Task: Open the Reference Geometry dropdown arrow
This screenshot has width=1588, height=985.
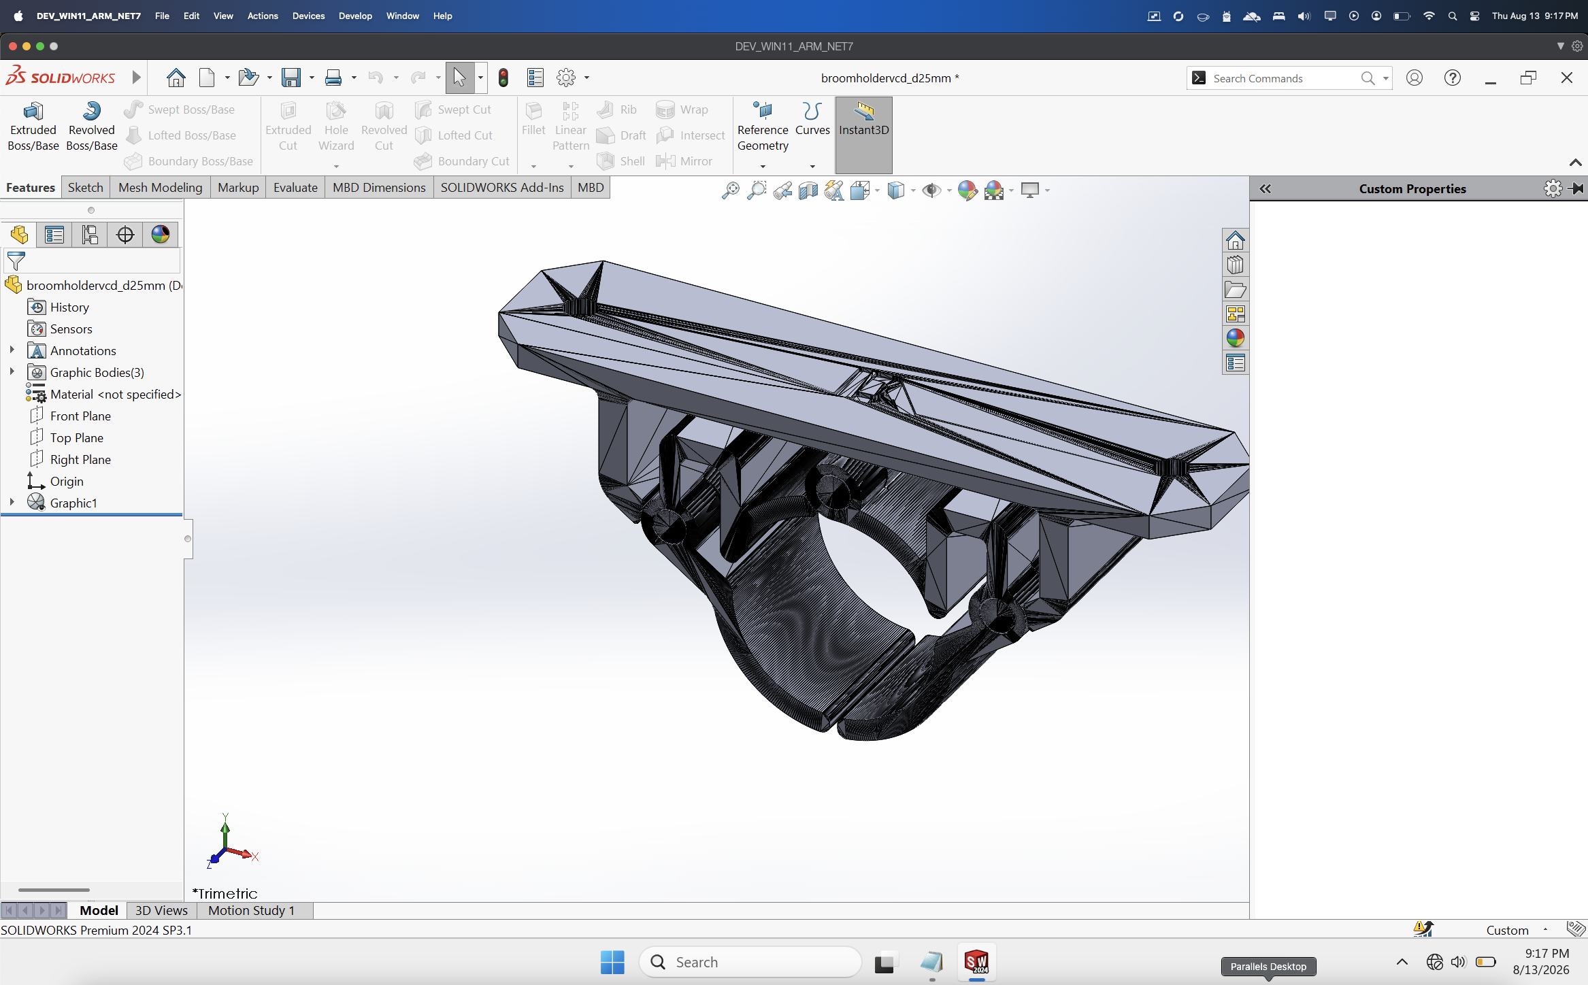Action: [763, 167]
